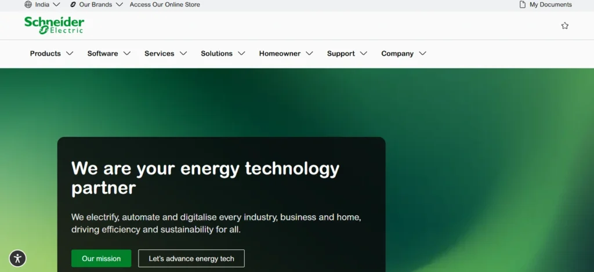Click the hero headline energy technology partner
The image size is (594, 272).
click(205, 177)
